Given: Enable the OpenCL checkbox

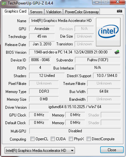Looking at the screenshot, I should [x=32, y=139].
